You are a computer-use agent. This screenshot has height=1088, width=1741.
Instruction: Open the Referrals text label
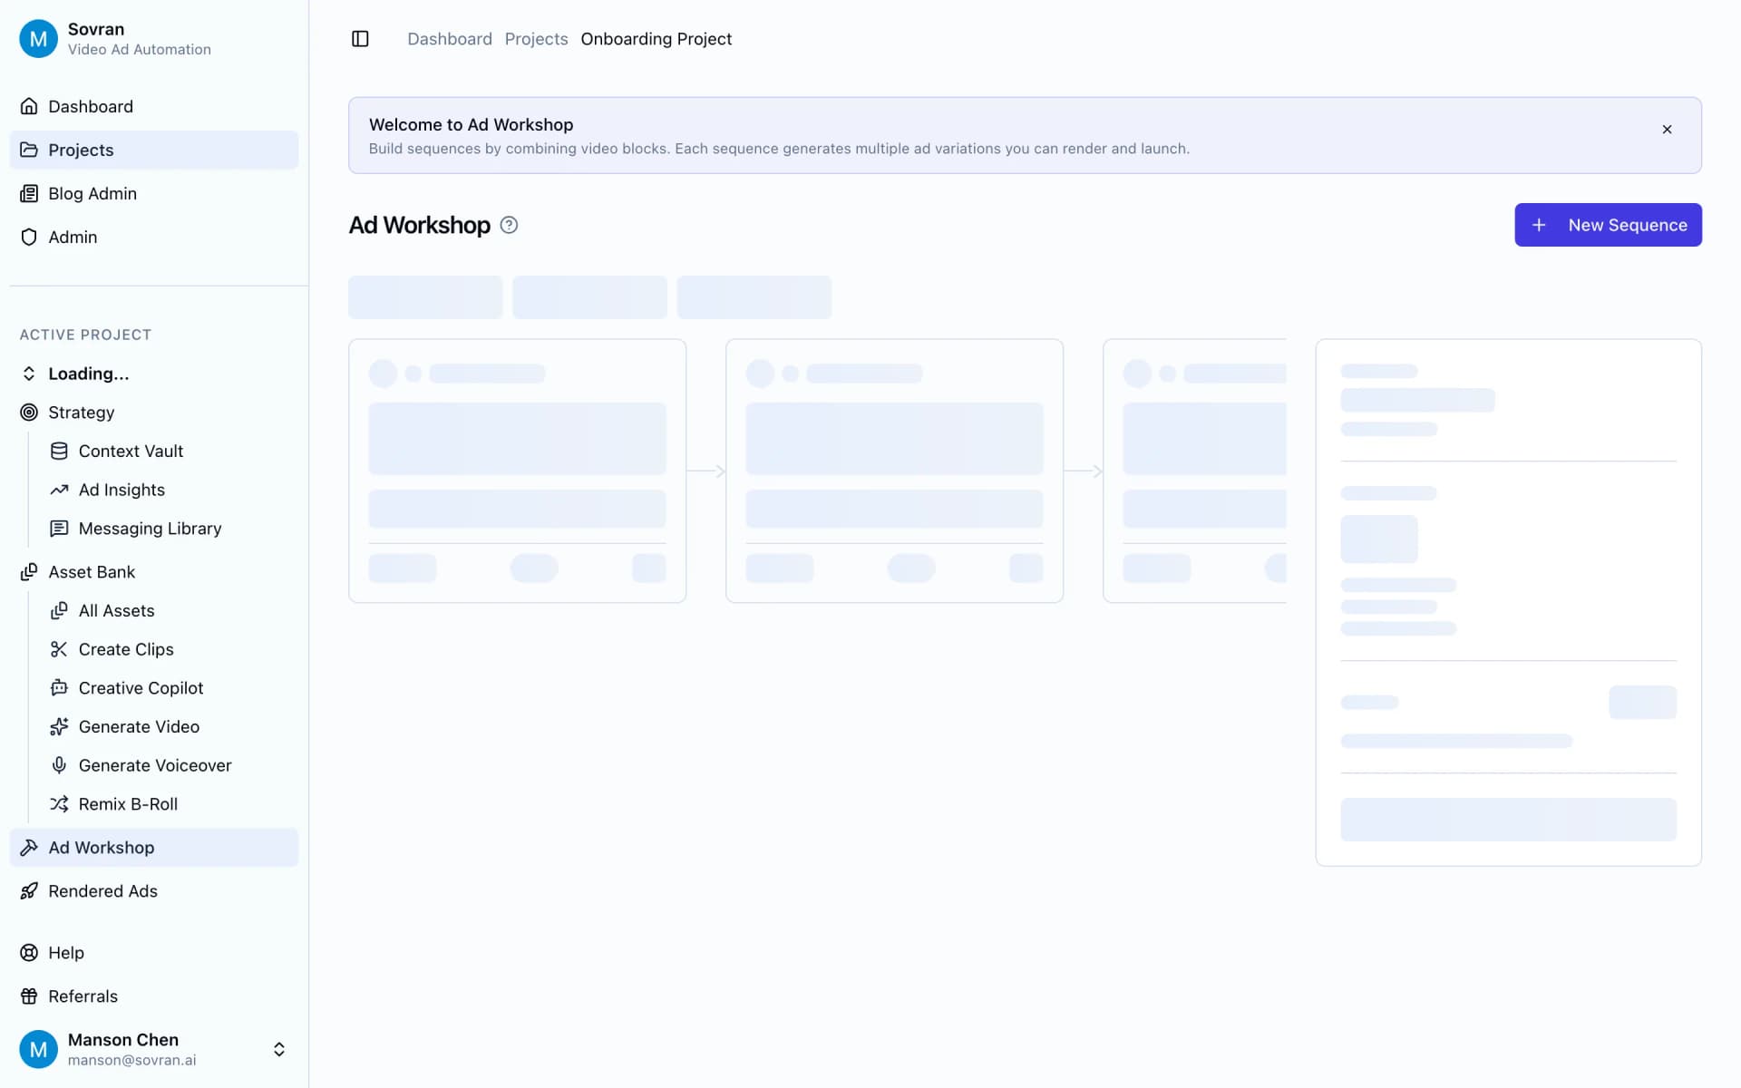[x=83, y=996]
